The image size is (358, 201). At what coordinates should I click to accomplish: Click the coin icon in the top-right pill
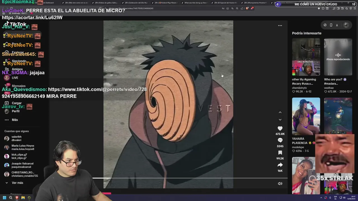(325, 25)
